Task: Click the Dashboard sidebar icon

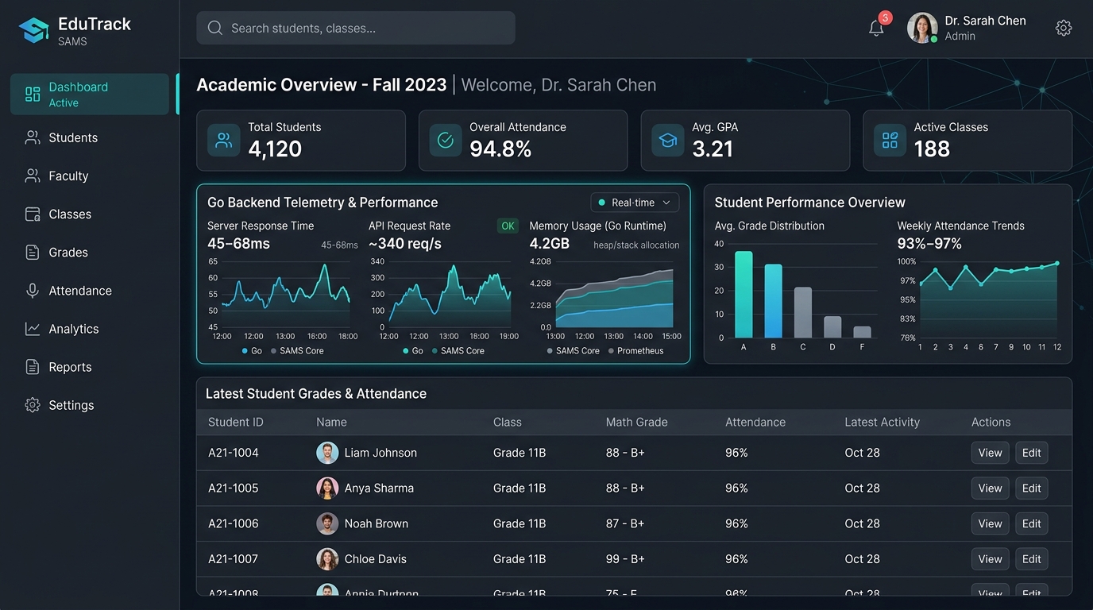Action: pos(33,95)
